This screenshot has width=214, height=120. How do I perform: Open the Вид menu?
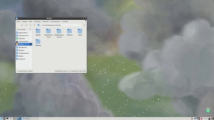point(30,21)
